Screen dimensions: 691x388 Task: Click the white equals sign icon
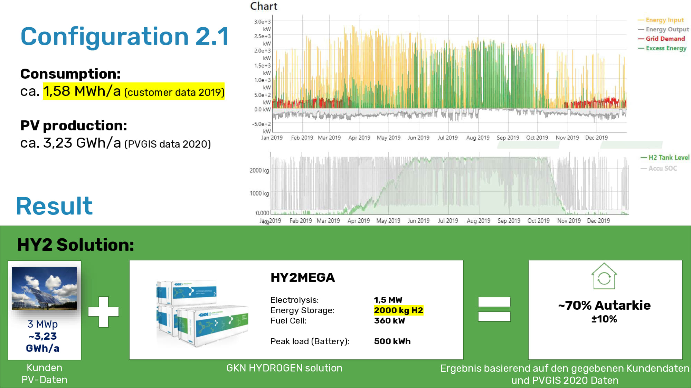[x=494, y=309]
